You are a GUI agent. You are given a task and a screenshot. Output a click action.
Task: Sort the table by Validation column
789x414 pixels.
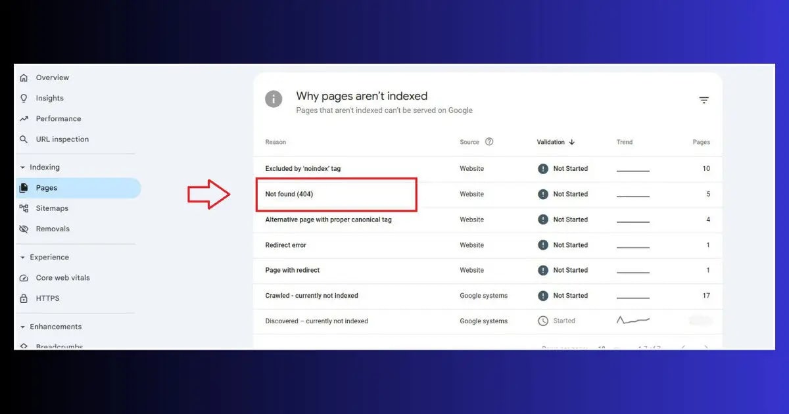554,142
